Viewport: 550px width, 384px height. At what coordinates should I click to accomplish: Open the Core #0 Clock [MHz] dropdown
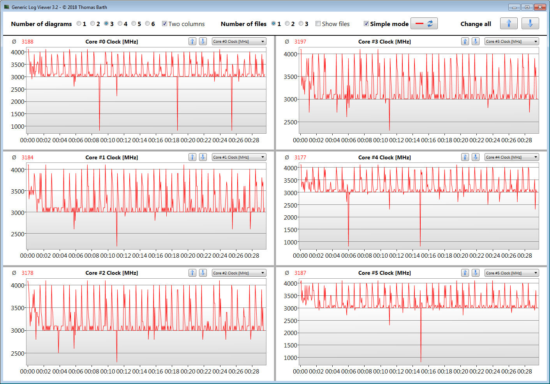pyautogui.click(x=239, y=41)
